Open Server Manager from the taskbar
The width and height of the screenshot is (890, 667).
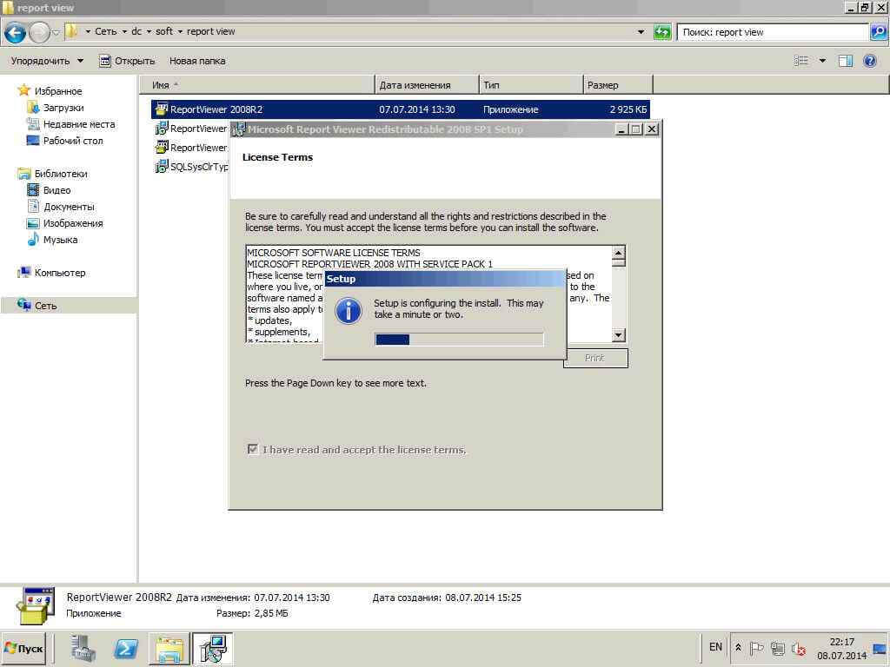tap(83, 648)
